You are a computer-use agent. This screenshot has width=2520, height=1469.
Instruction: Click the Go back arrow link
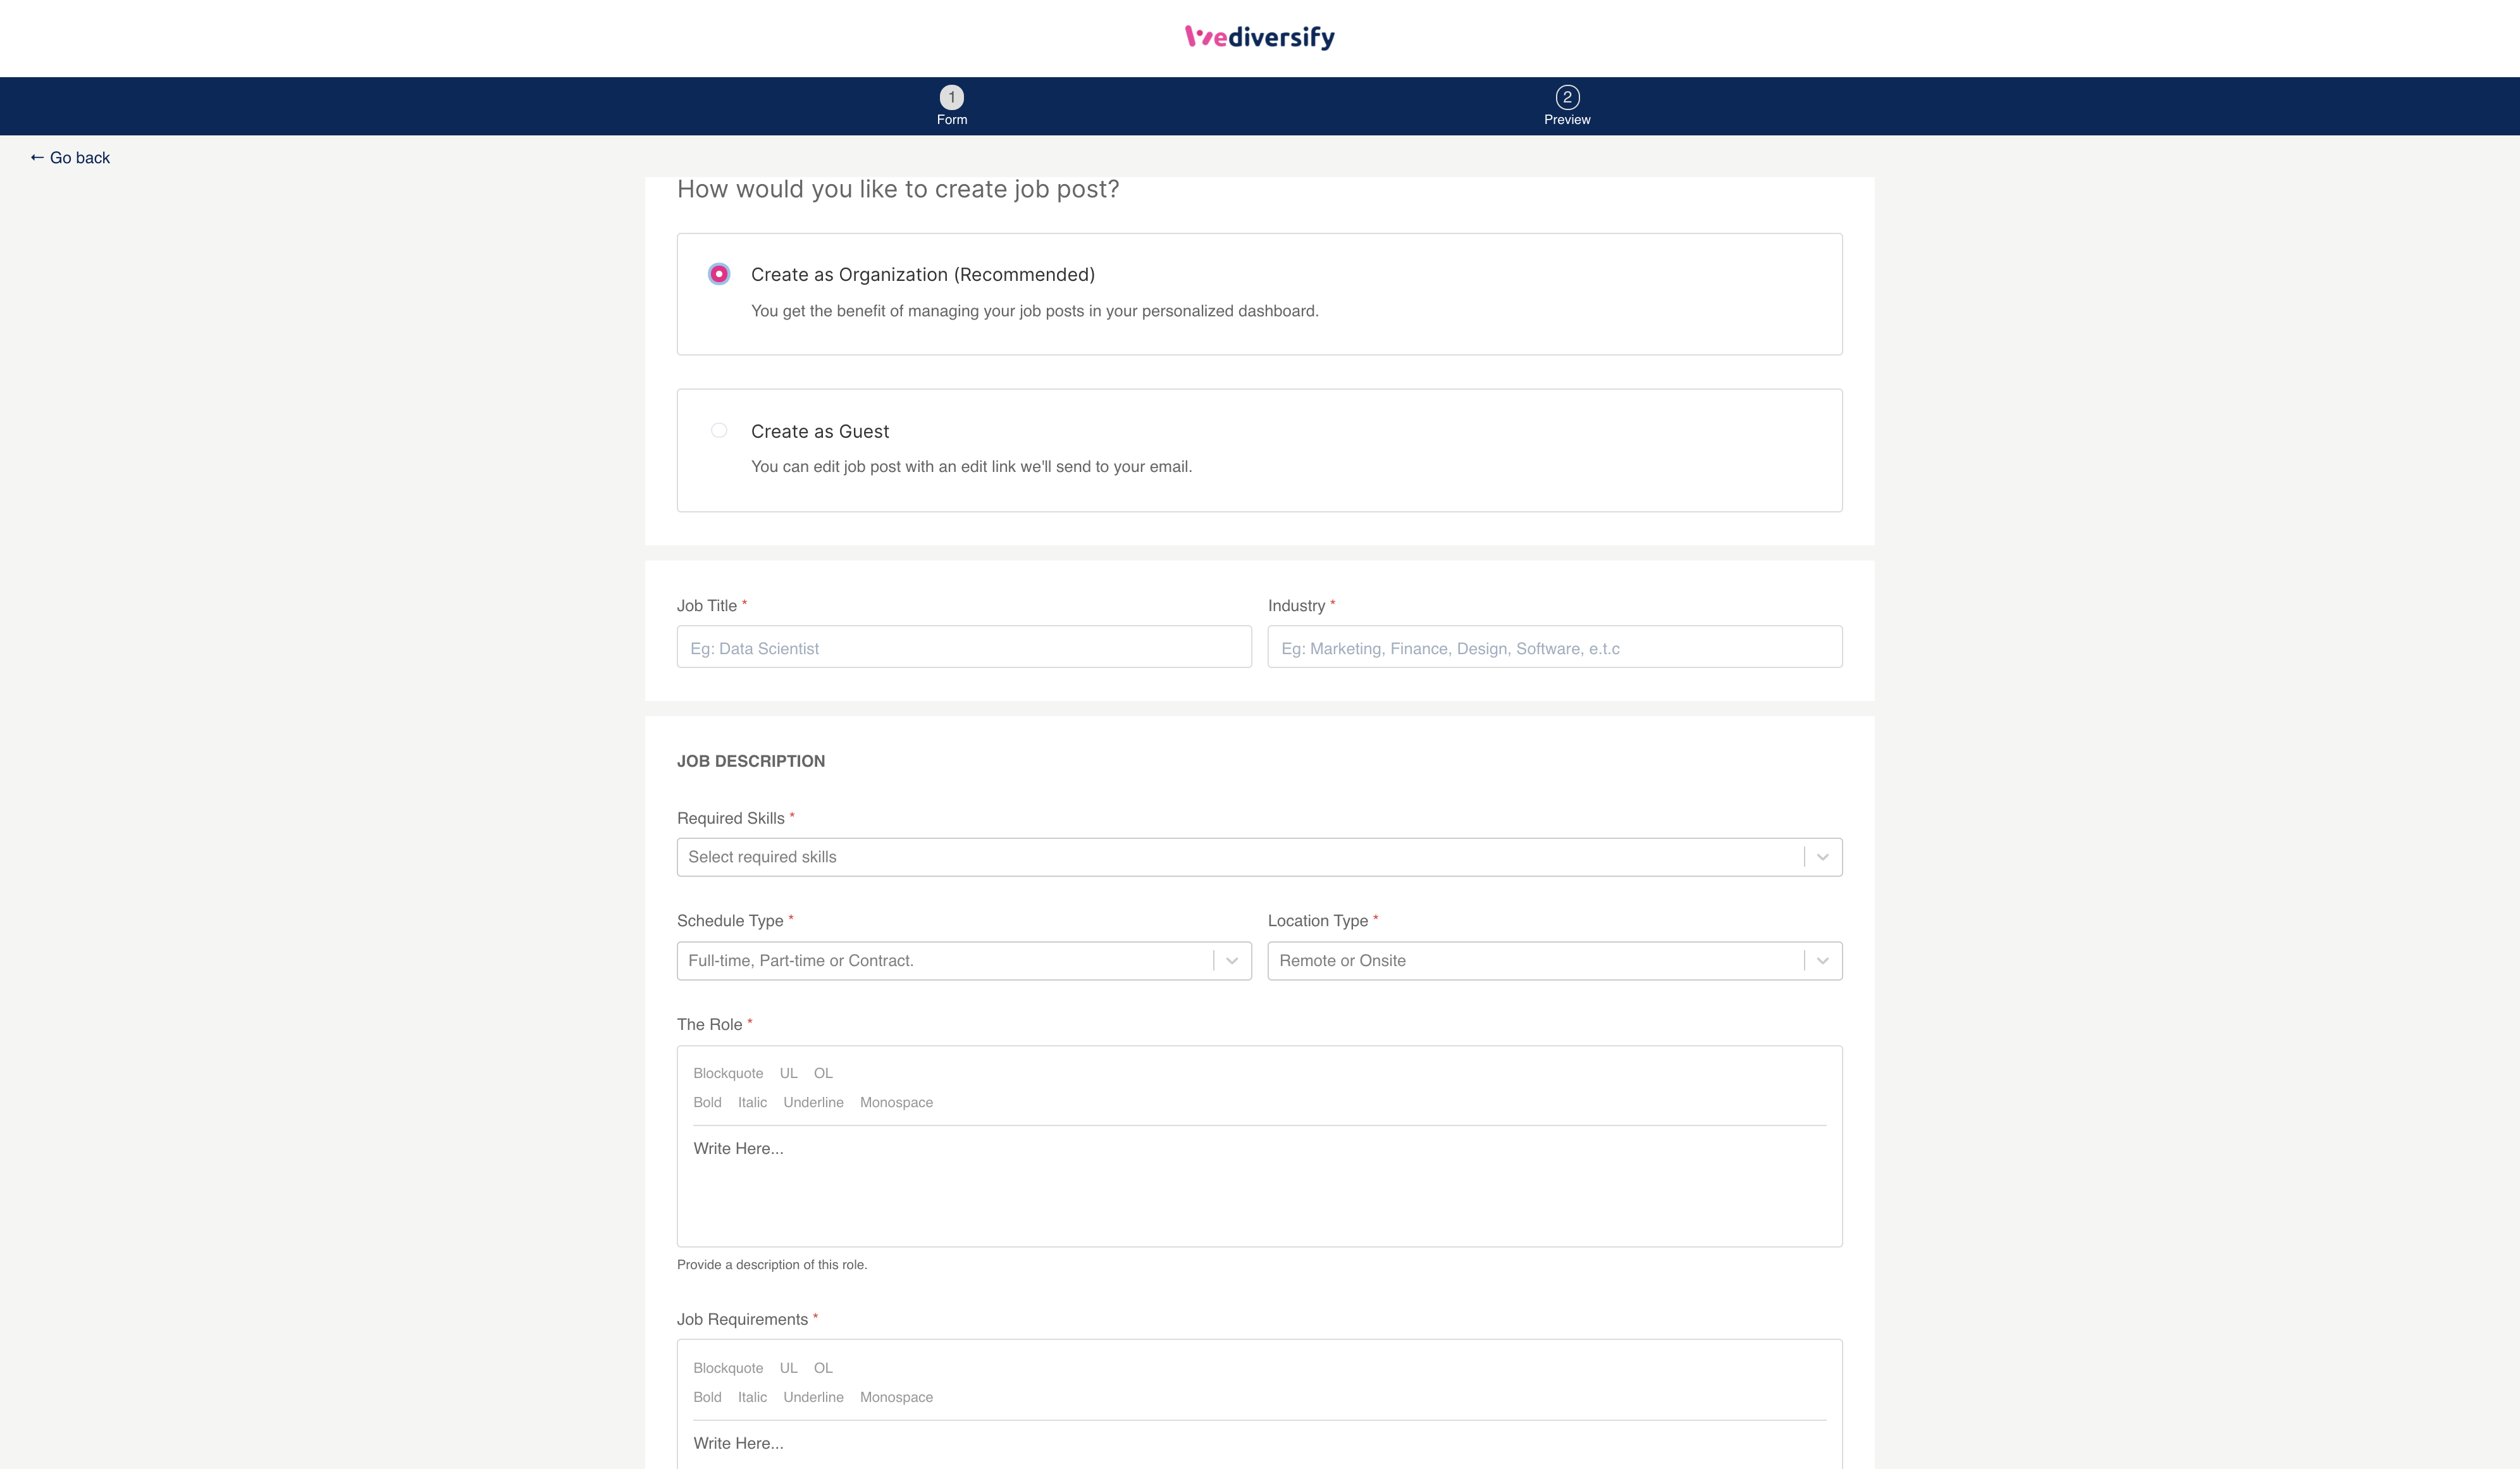[70, 158]
